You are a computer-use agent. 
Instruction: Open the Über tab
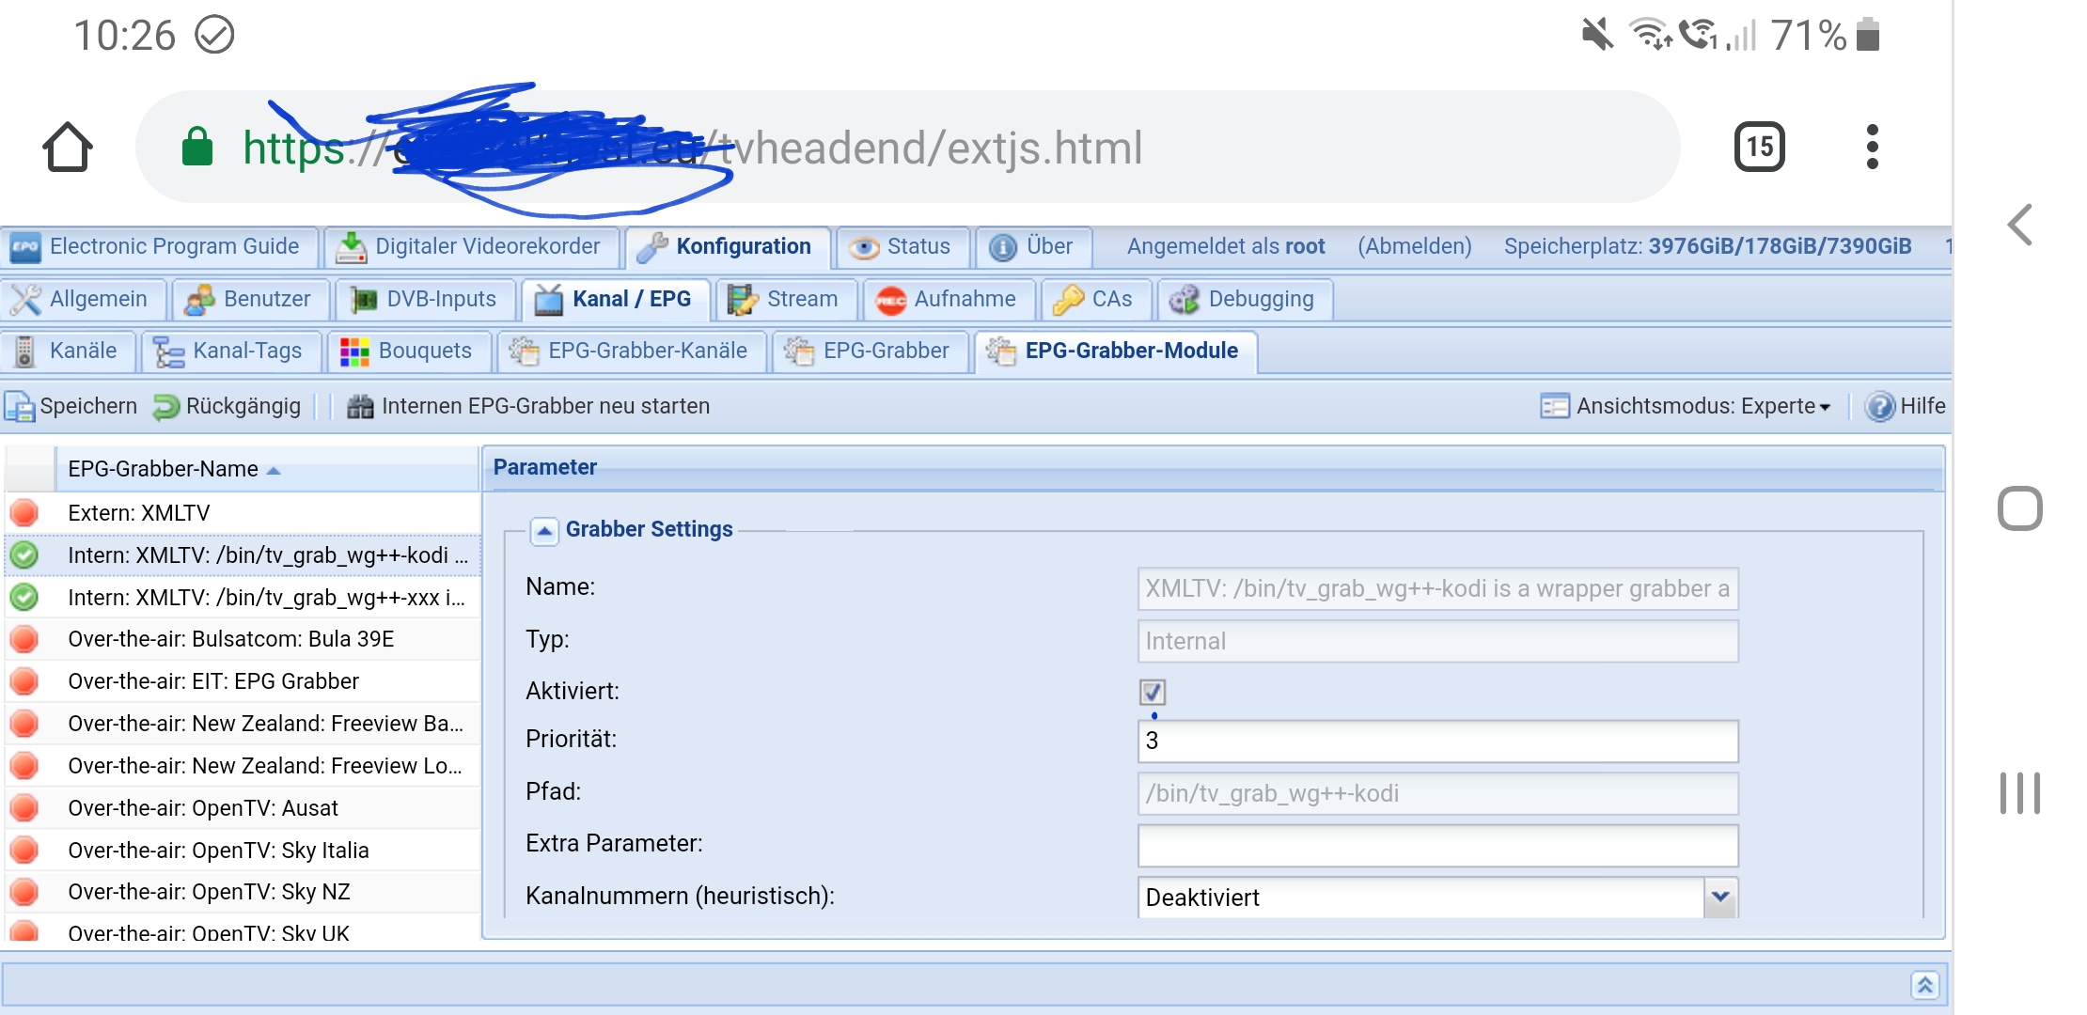point(1032,247)
